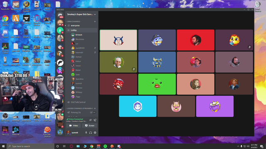Collapse the LOCKED CHANNELS (STREAMER+) category
266x149 pixels.
[79, 108]
